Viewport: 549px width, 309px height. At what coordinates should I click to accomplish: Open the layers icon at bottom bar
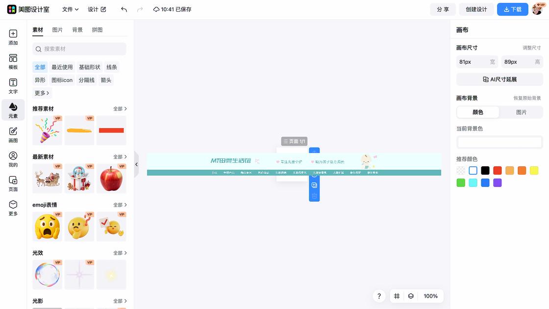[x=411, y=296]
